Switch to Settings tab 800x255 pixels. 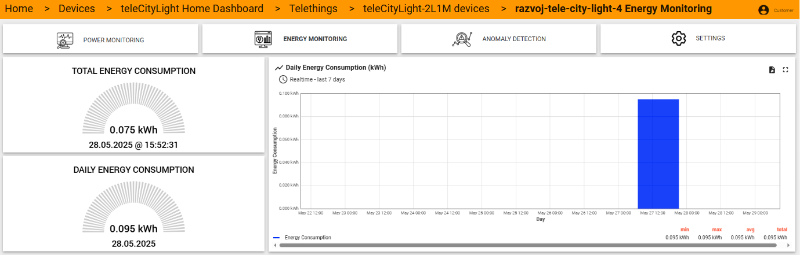click(698, 39)
